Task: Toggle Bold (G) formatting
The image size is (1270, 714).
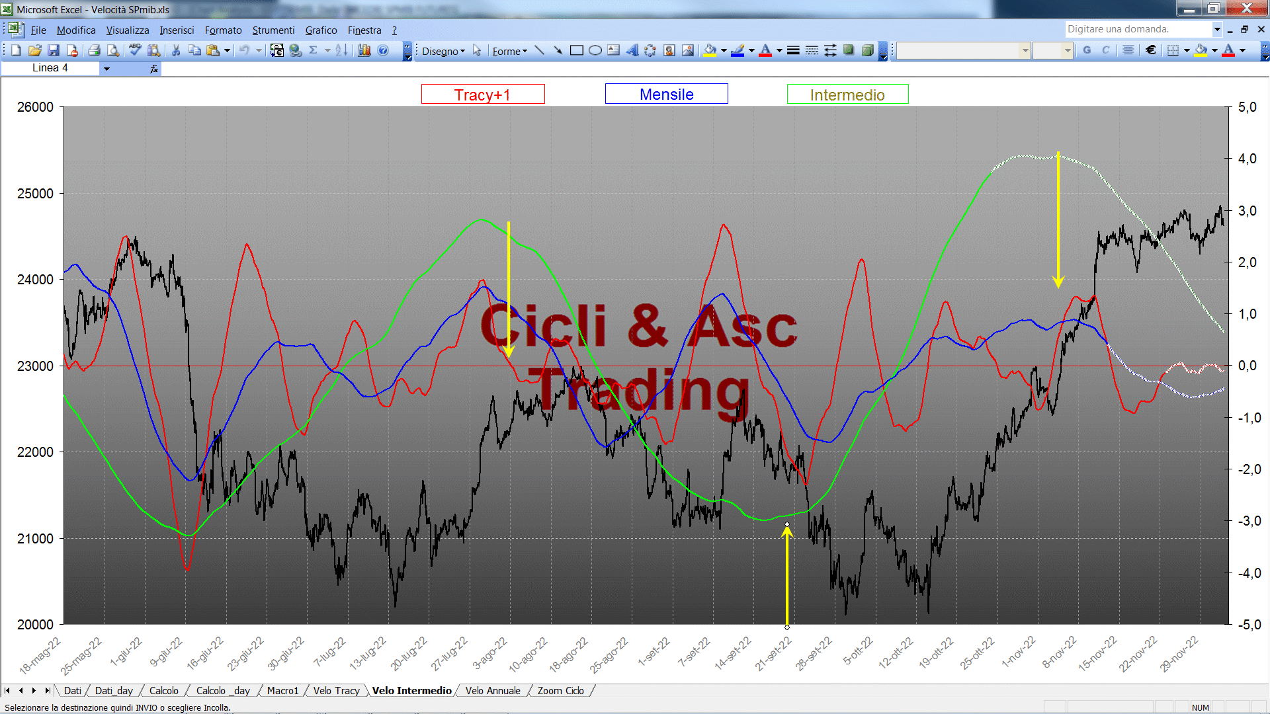Action: [x=1087, y=50]
